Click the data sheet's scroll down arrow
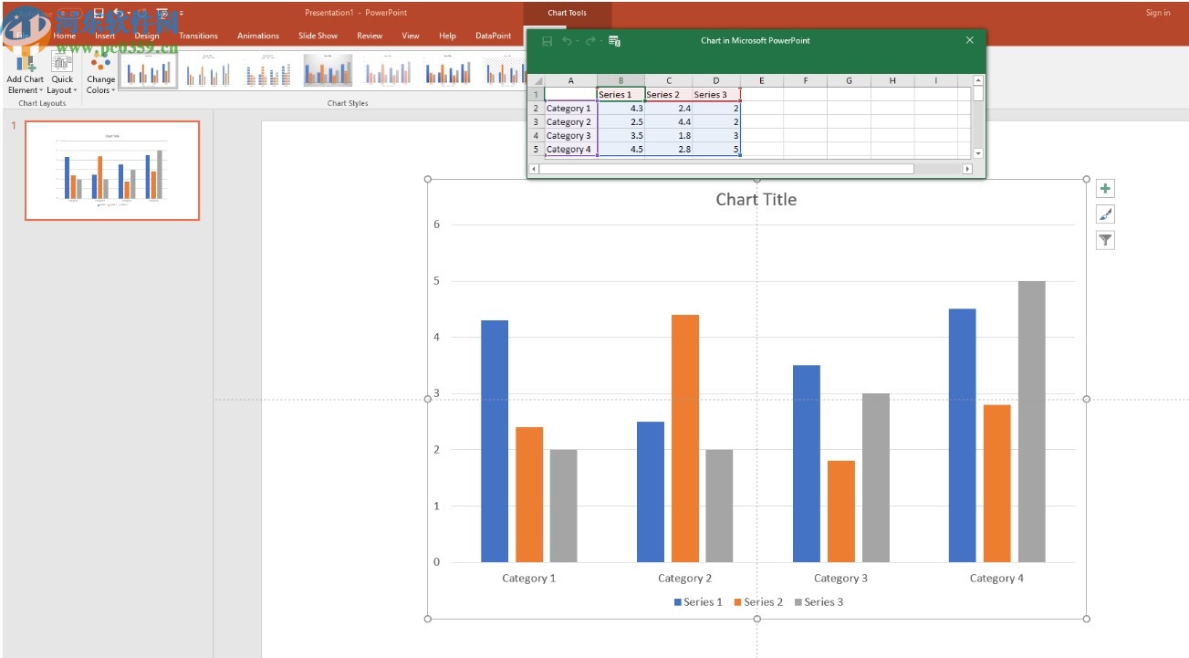Viewport: 1189px width, 658px height. [x=978, y=153]
